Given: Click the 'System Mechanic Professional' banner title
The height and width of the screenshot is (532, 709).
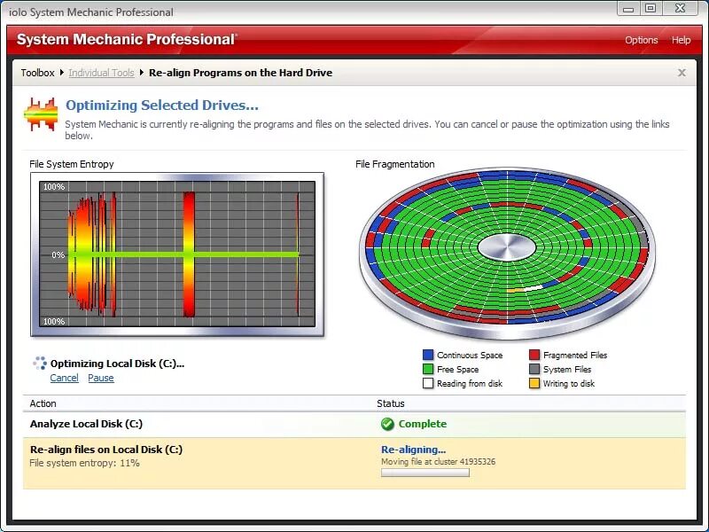Looking at the screenshot, I should [126, 39].
